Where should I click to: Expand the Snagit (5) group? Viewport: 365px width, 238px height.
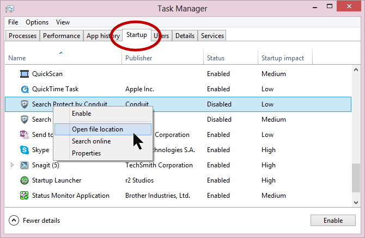(12, 165)
